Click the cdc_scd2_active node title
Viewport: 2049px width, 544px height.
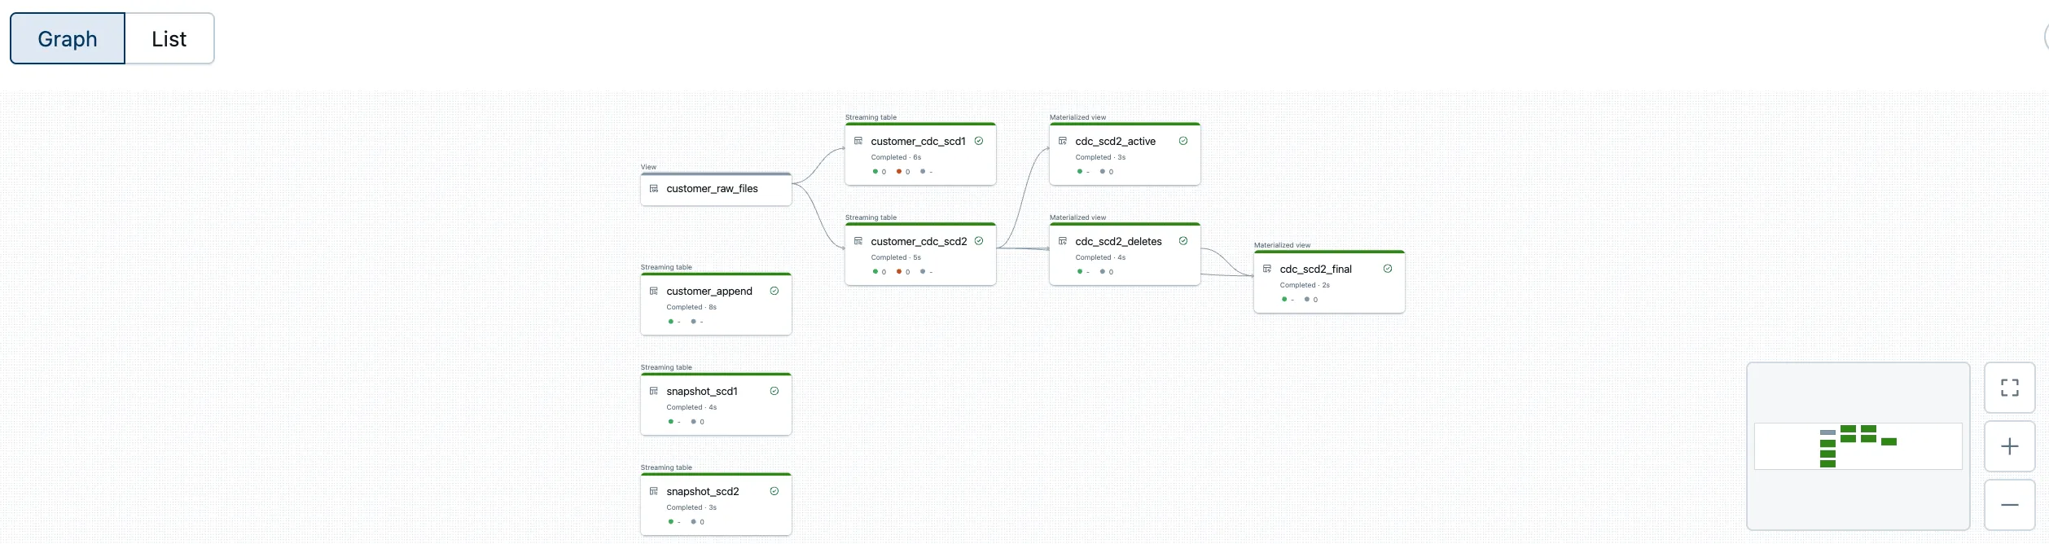coord(1115,142)
